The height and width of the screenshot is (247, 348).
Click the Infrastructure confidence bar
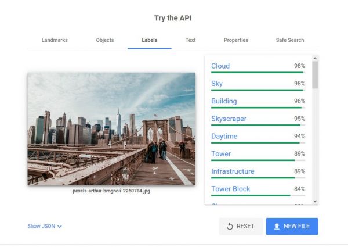tap(258, 178)
